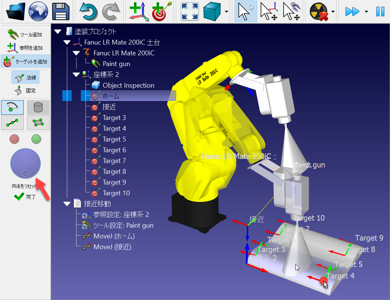The width and height of the screenshot is (390, 300).
Task: Click the 座標系 2 frame icon in tree
Action: [86, 74]
